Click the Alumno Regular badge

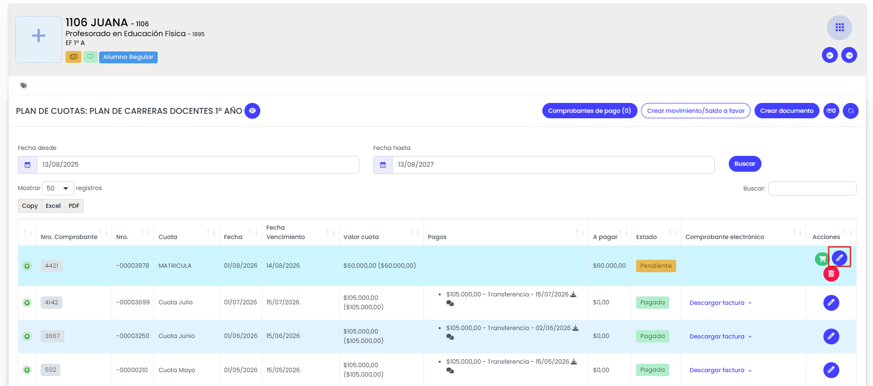tap(128, 57)
